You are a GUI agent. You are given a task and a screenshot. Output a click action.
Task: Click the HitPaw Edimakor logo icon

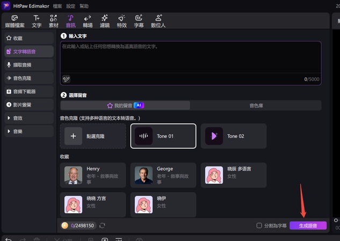coord(6,6)
